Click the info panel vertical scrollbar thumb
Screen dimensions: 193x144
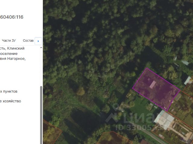click(41, 115)
